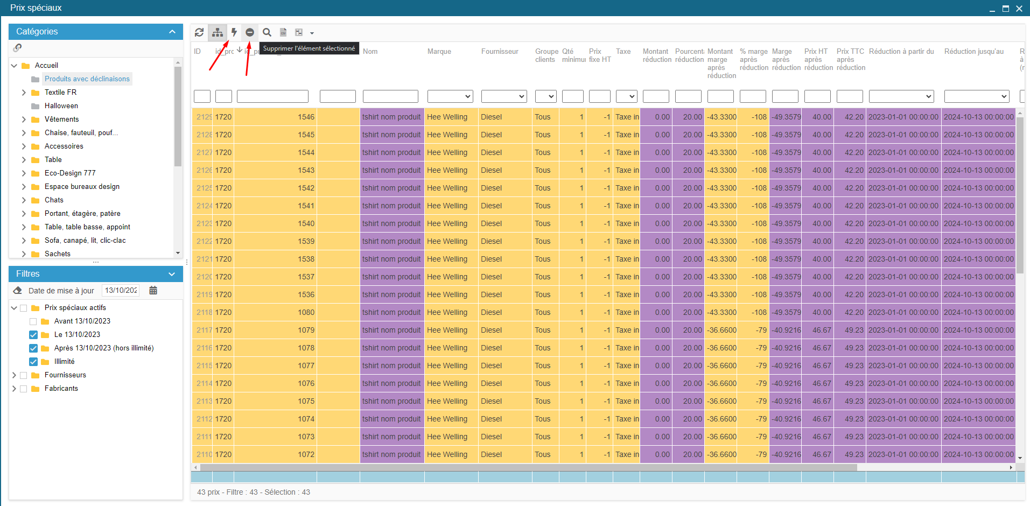1030x506 pixels.
Task: Tick the Fournisseurs filter checkbox
Action: point(24,375)
